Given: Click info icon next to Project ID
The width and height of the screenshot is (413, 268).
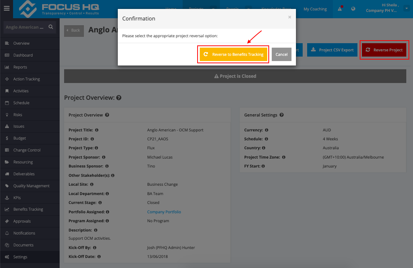Looking at the screenshot, I should (92, 139).
